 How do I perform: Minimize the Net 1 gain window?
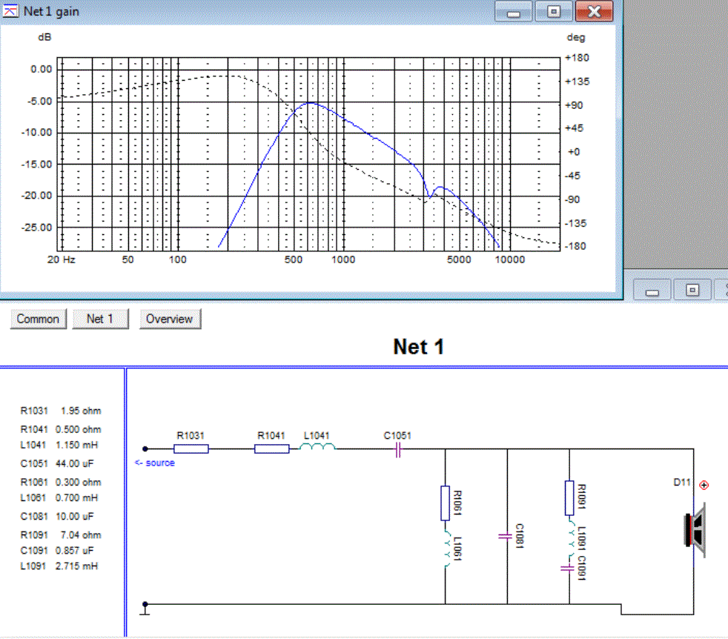(513, 12)
